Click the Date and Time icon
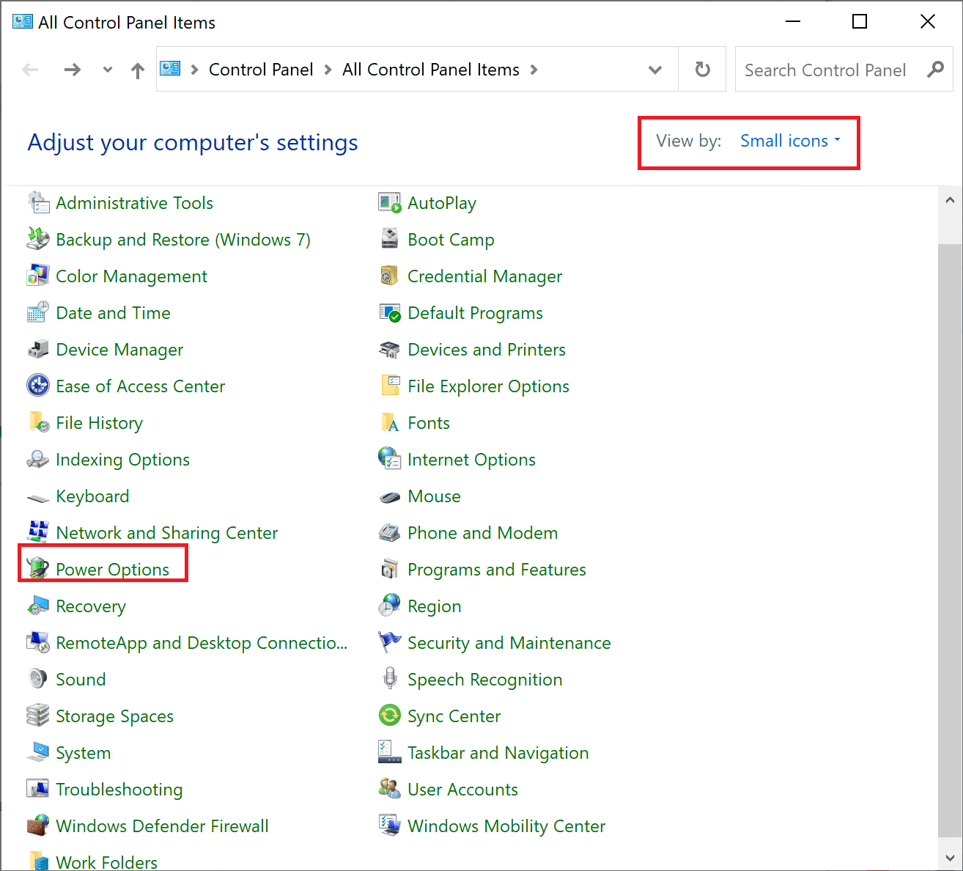This screenshot has height=871, width=963. click(x=38, y=312)
